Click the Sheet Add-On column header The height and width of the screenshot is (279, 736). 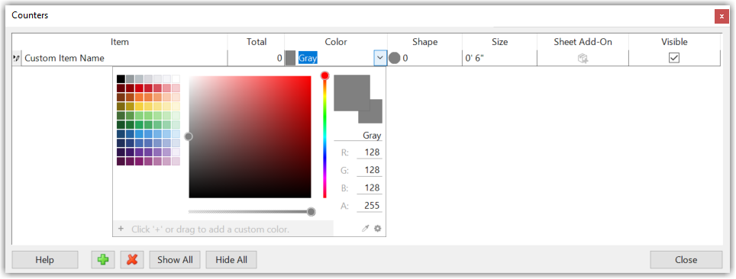tap(583, 42)
